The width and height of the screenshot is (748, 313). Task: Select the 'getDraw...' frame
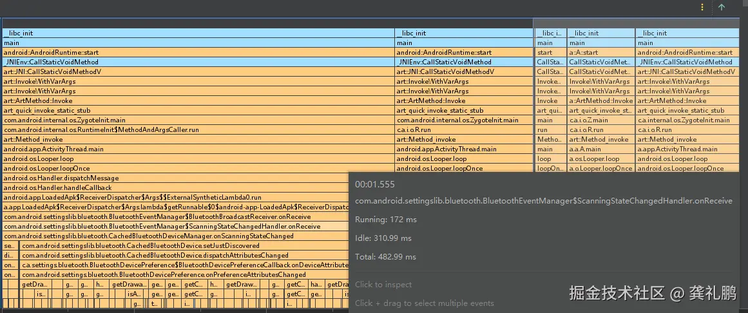(241, 285)
